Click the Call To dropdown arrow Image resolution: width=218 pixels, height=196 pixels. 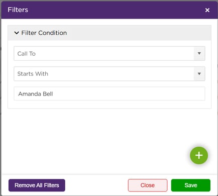(x=199, y=53)
